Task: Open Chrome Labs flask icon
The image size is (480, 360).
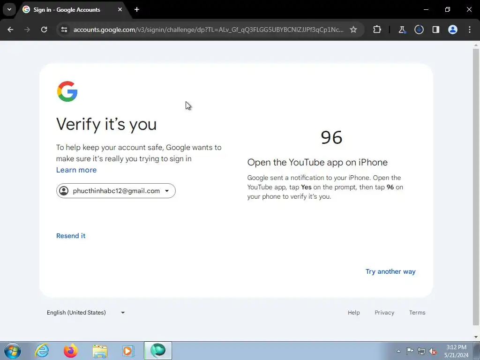Action: tap(402, 30)
